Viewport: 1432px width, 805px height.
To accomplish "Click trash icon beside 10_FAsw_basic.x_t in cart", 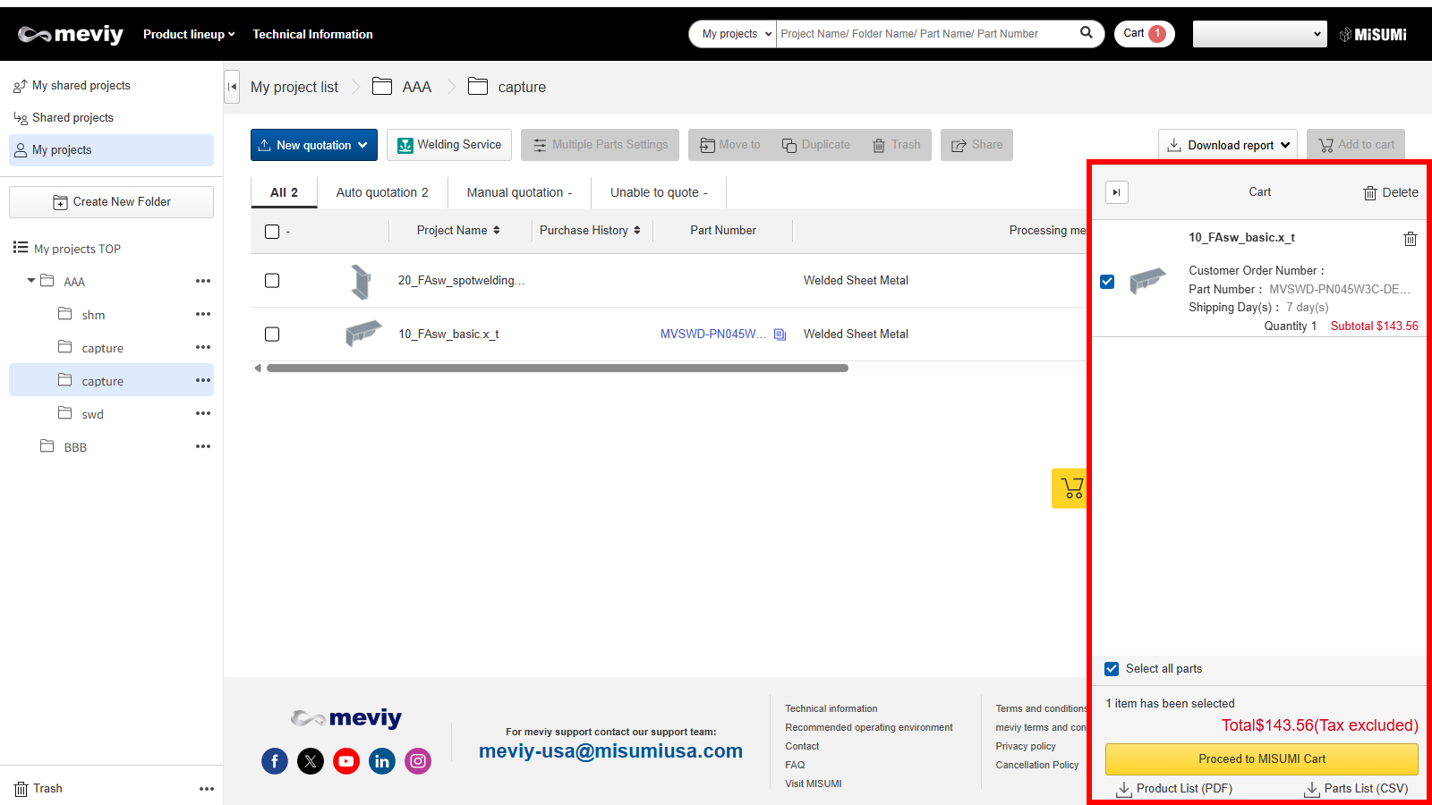I will pos(1410,239).
